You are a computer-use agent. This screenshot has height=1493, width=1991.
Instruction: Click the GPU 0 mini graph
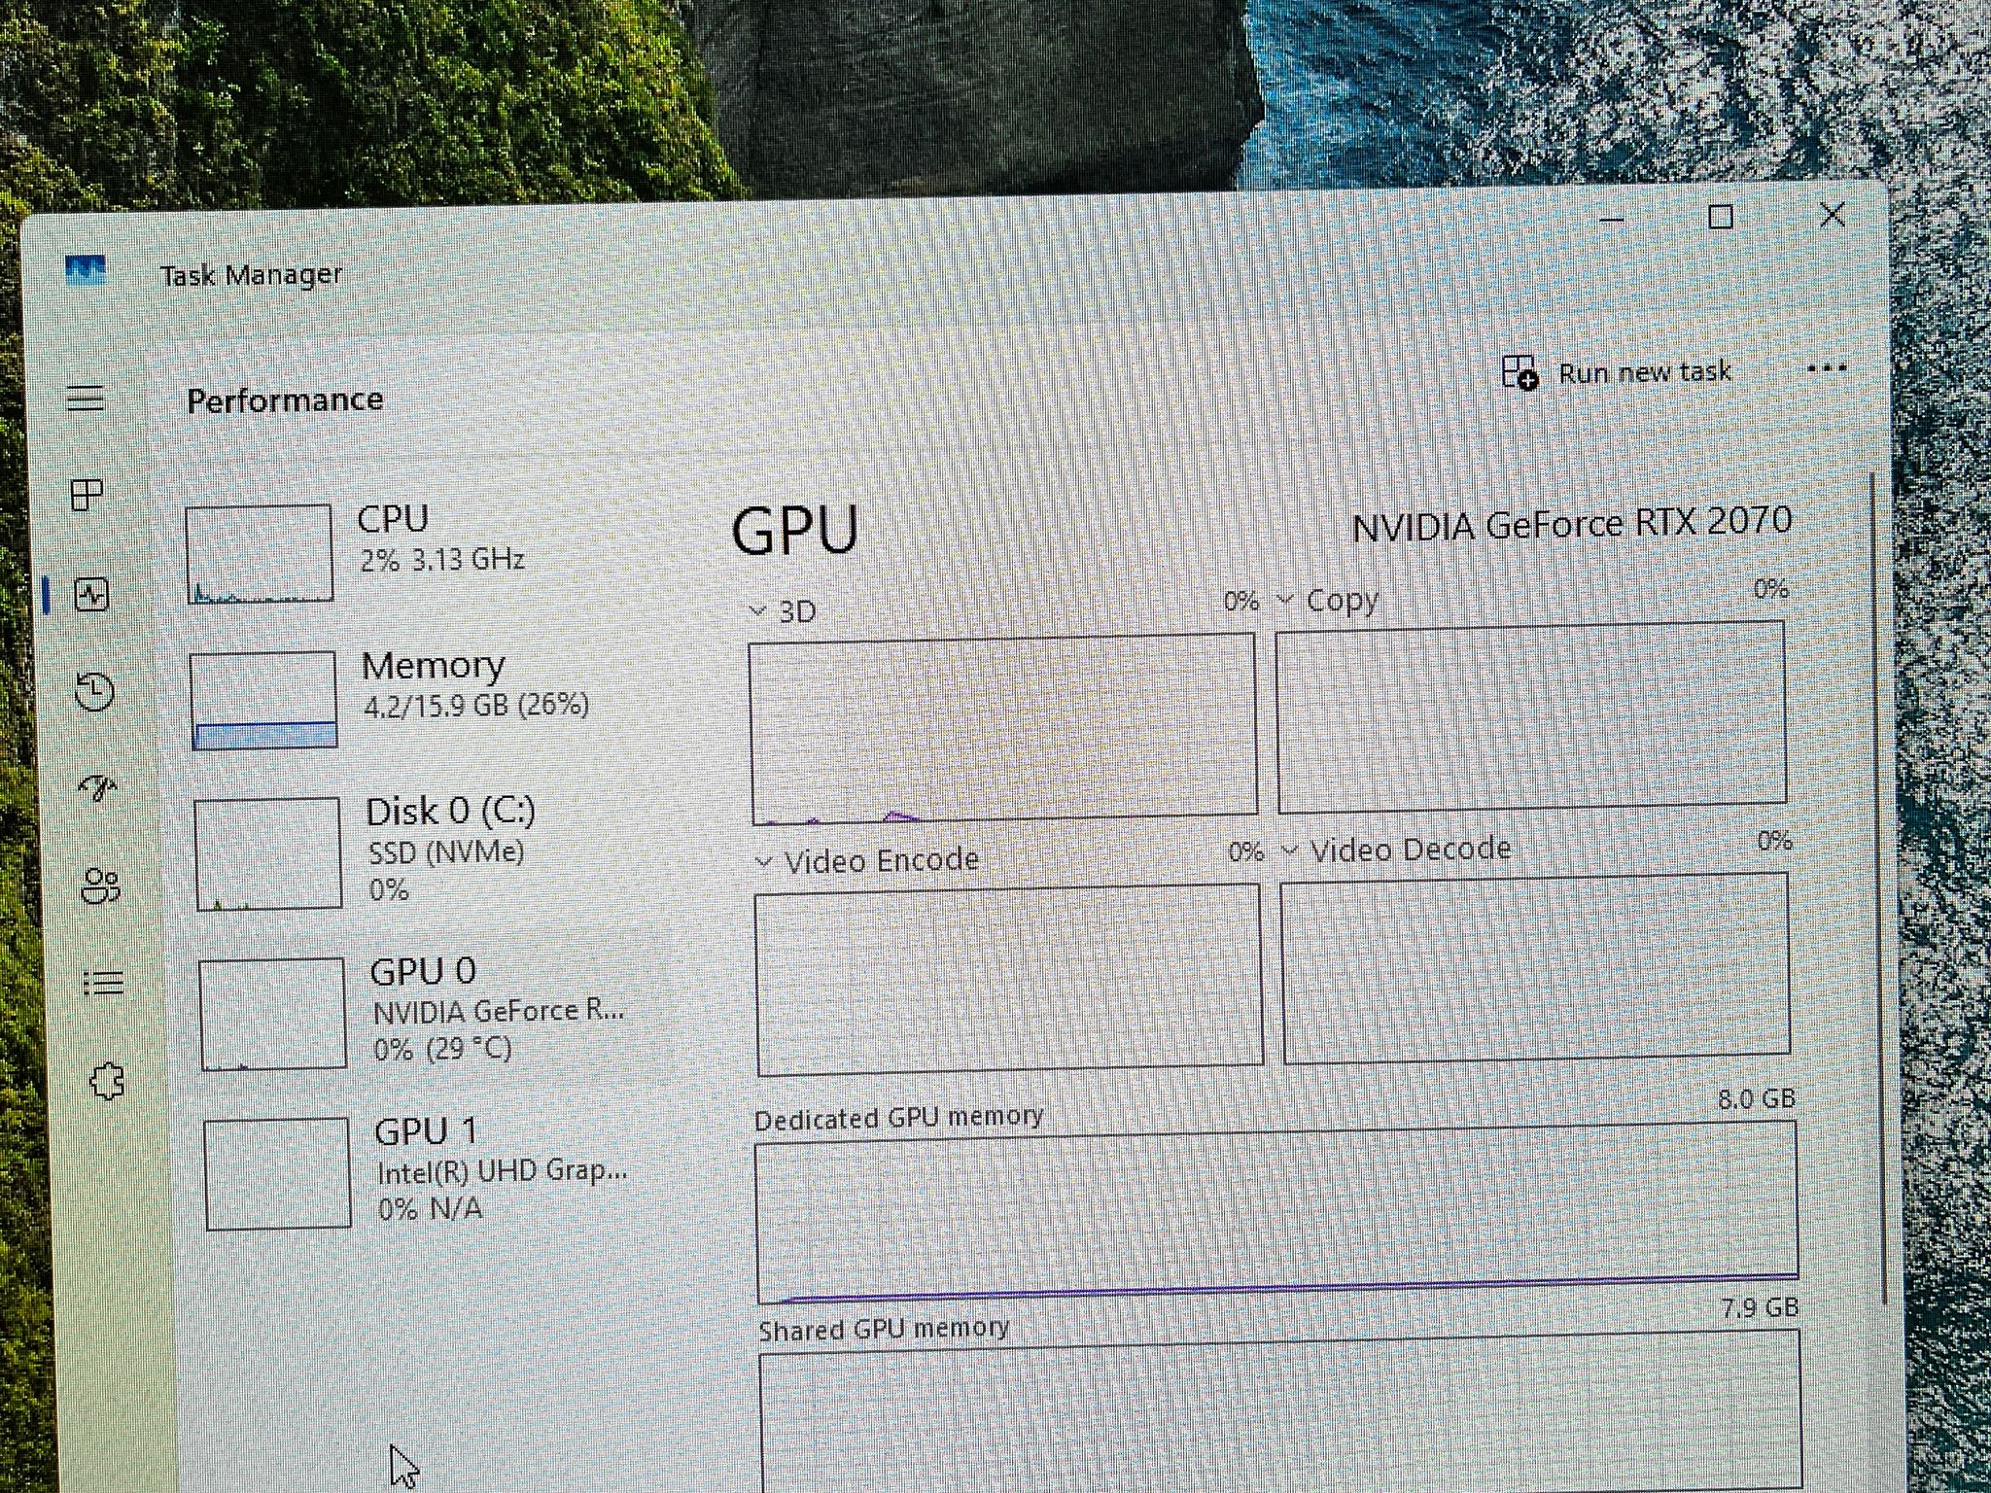click(273, 1014)
